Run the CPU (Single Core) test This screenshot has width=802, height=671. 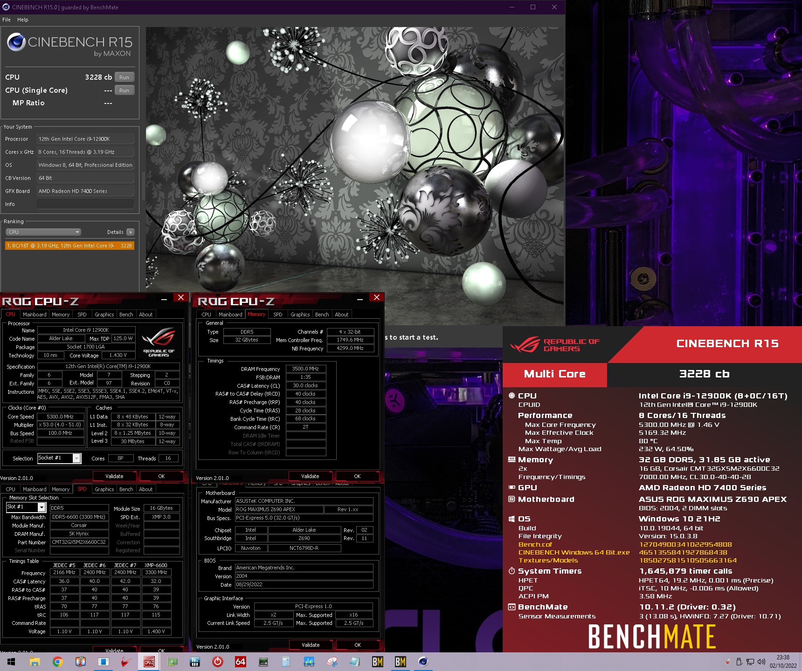(x=124, y=90)
